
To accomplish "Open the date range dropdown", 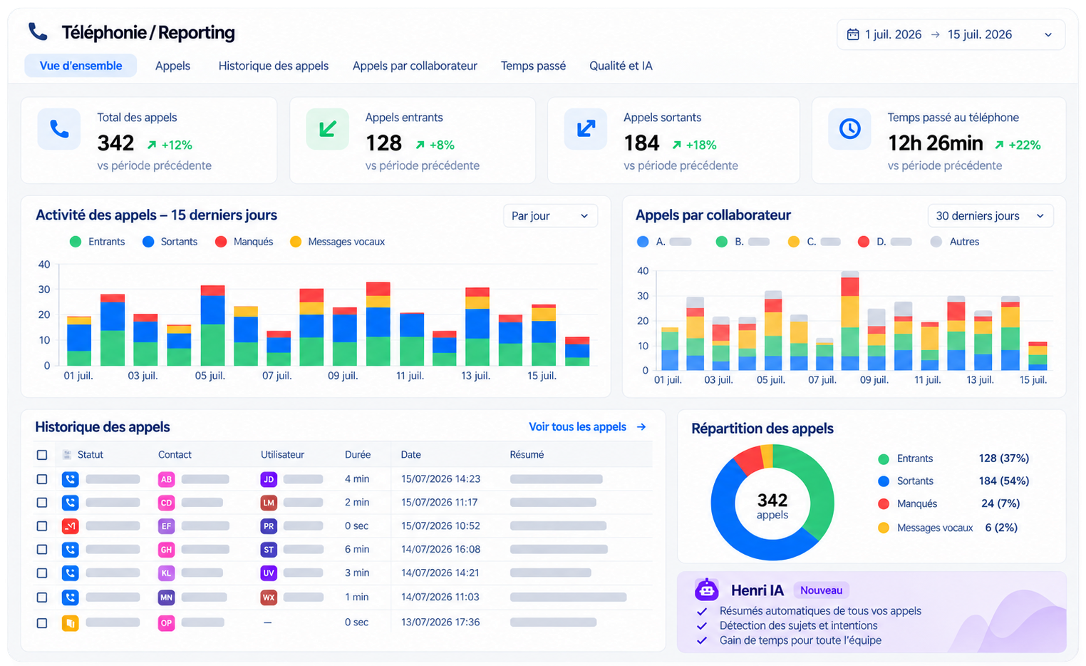I will pyautogui.click(x=951, y=34).
